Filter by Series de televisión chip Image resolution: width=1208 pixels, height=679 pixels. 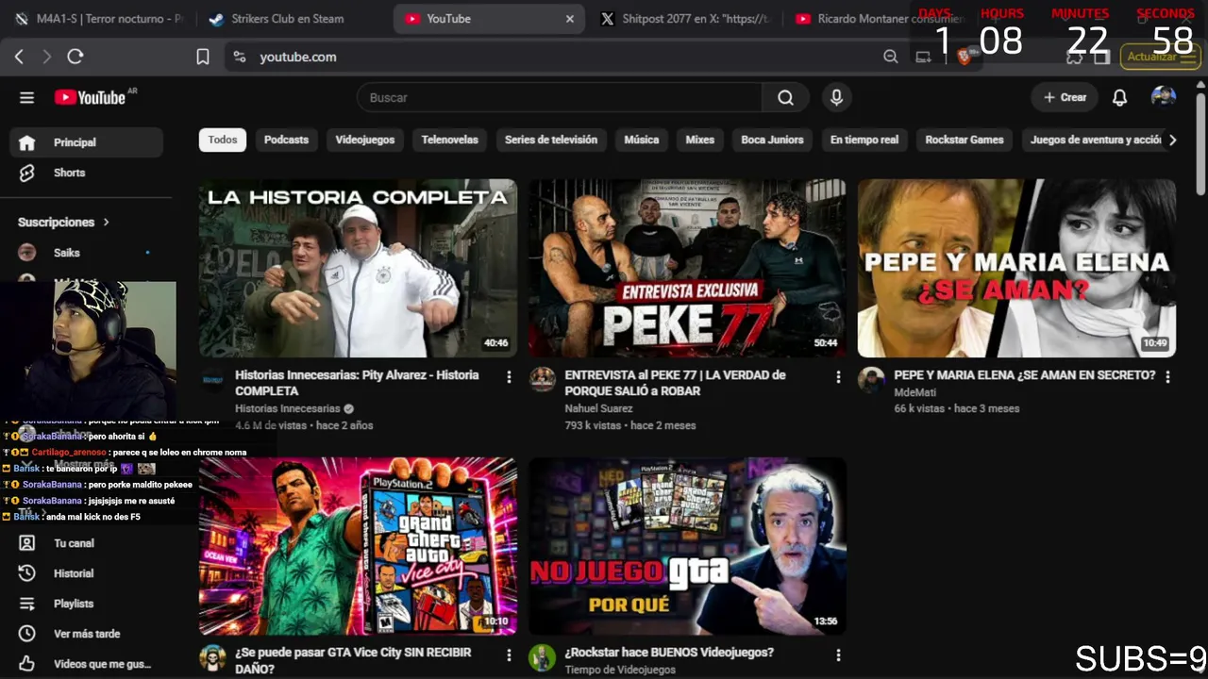click(x=551, y=140)
